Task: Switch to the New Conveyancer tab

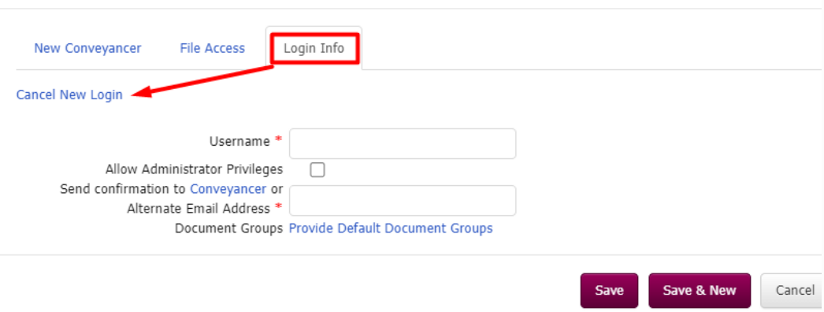Action: 87,48
